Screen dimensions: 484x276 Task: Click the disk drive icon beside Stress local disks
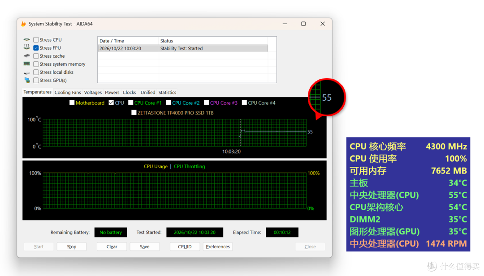click(27, 73)
